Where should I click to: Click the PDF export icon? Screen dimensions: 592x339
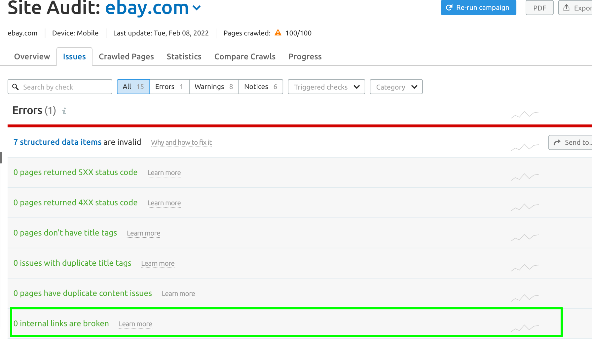tap(539, 7)
